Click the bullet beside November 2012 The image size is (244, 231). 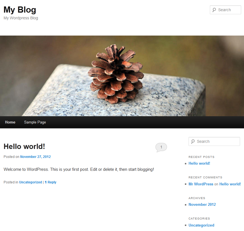tap(185, 205)
